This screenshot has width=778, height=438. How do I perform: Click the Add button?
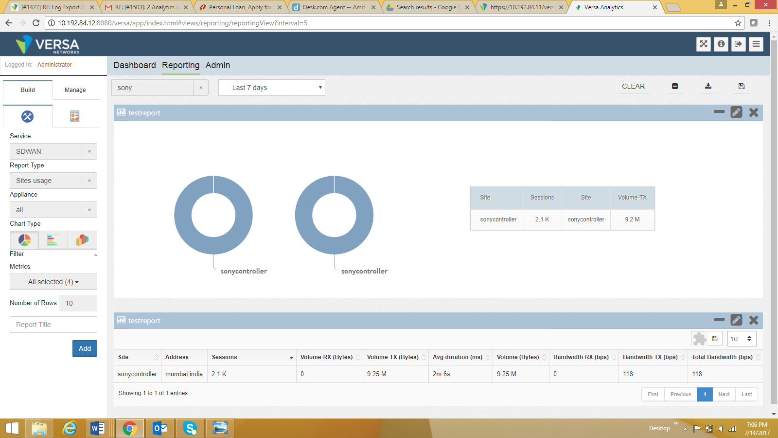(85, 348)
